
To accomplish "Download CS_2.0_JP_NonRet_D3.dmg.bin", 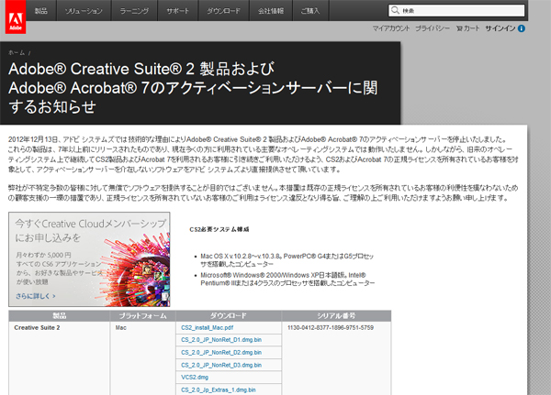I will point(221,365).
